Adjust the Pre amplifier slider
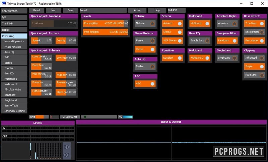268x162 pixels. pyautogui.click(x=106, y=23)
